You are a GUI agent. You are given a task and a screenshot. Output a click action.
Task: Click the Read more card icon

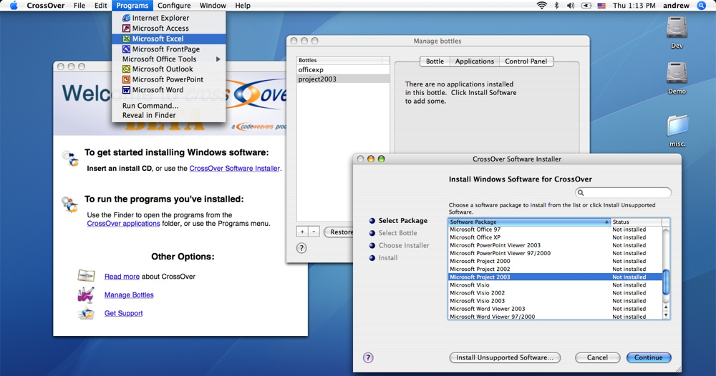click(86, 275)
